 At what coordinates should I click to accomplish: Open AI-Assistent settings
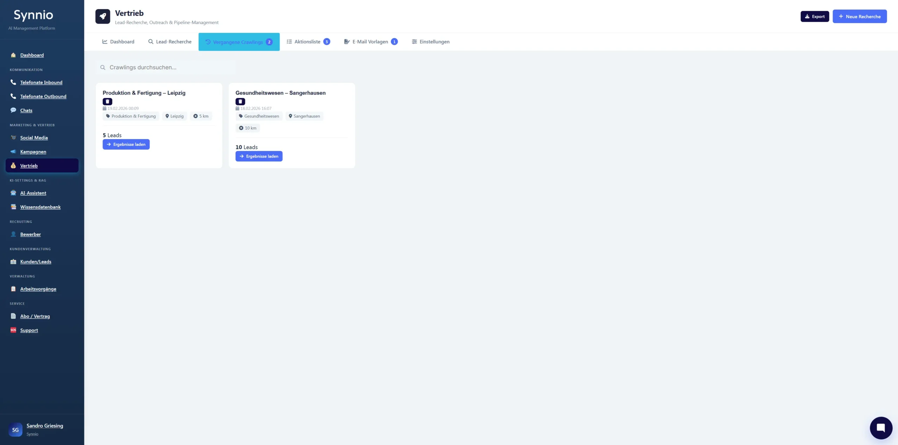point(33,193)
